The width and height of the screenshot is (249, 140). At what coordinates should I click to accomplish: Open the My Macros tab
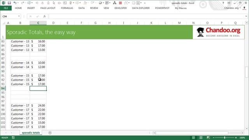pos(181,8)
